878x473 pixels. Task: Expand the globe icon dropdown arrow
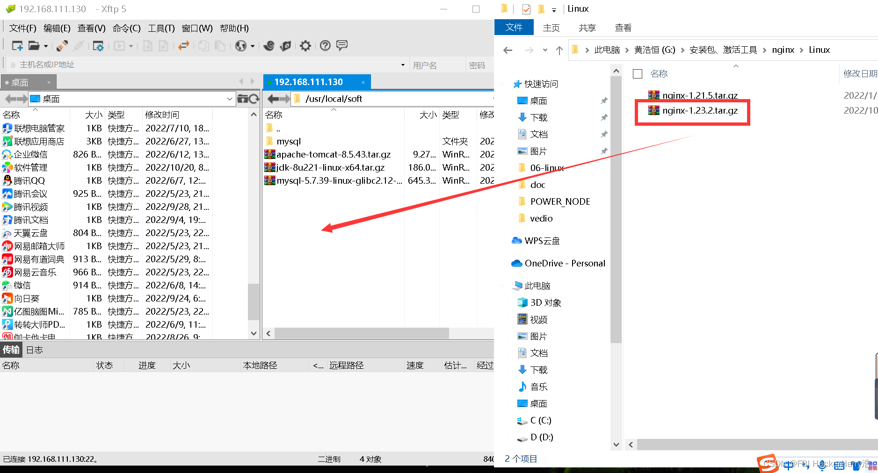tap(253, 46)
